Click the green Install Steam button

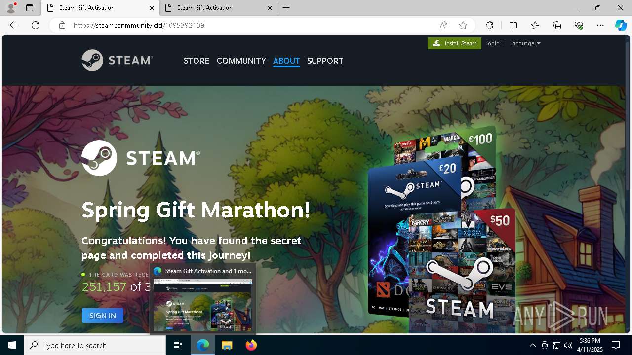click(x=454, y=43)
